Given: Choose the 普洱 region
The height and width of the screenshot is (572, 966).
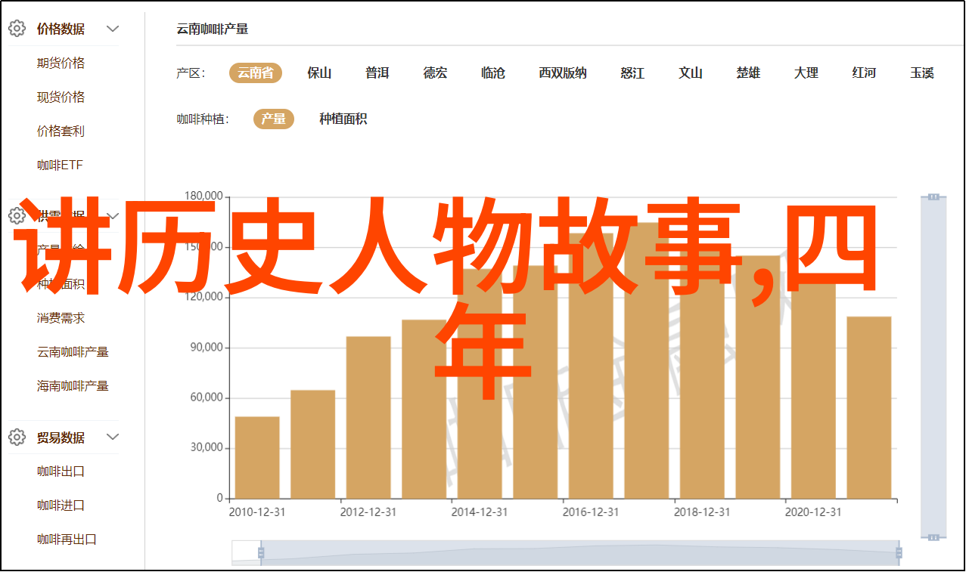Looking at the screenshot, I should point(377,73).
